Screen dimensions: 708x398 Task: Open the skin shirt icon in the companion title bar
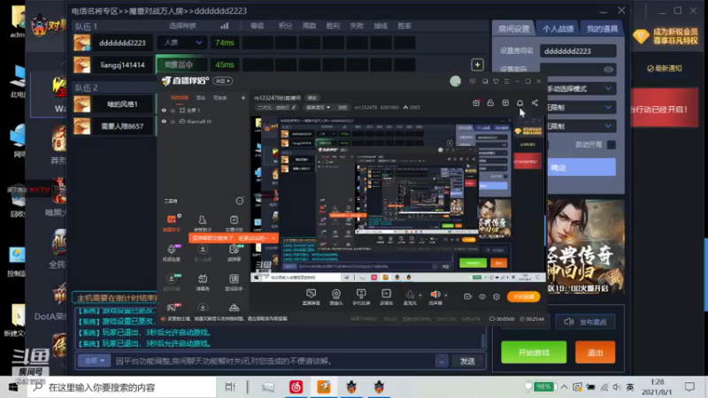496,81
